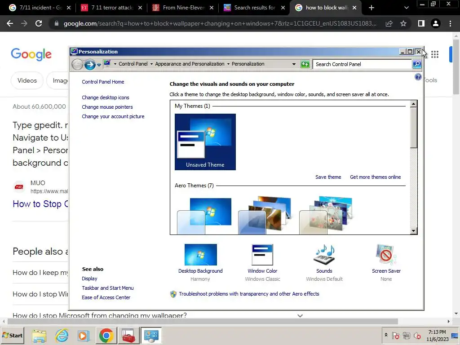The image size is (460, 345).
Task: Click the muted volume tray icon
Action: click(x=417, y=335)
